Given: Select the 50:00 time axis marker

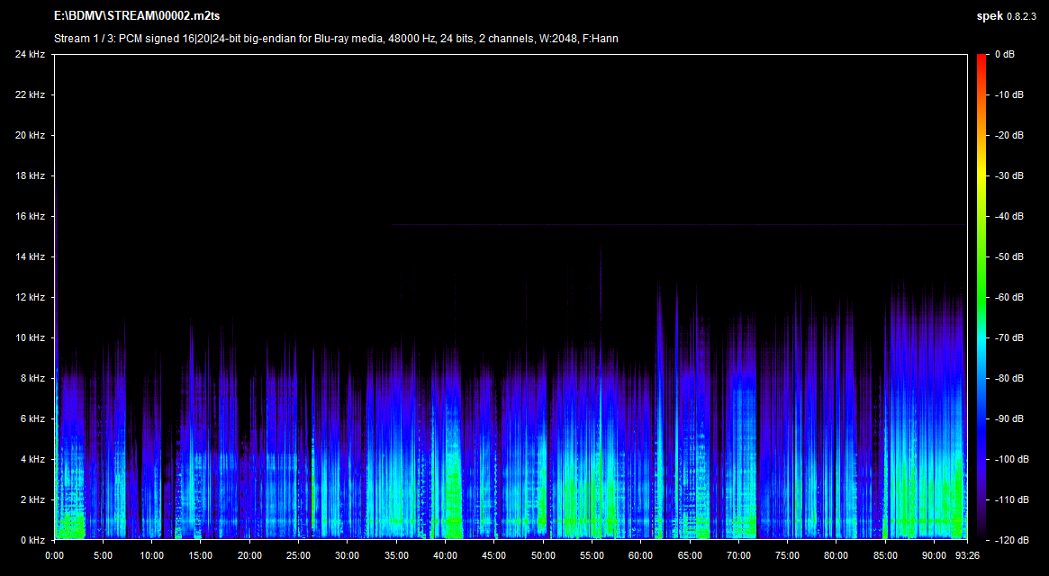Looking at the screenshot, I should point(543,555).
